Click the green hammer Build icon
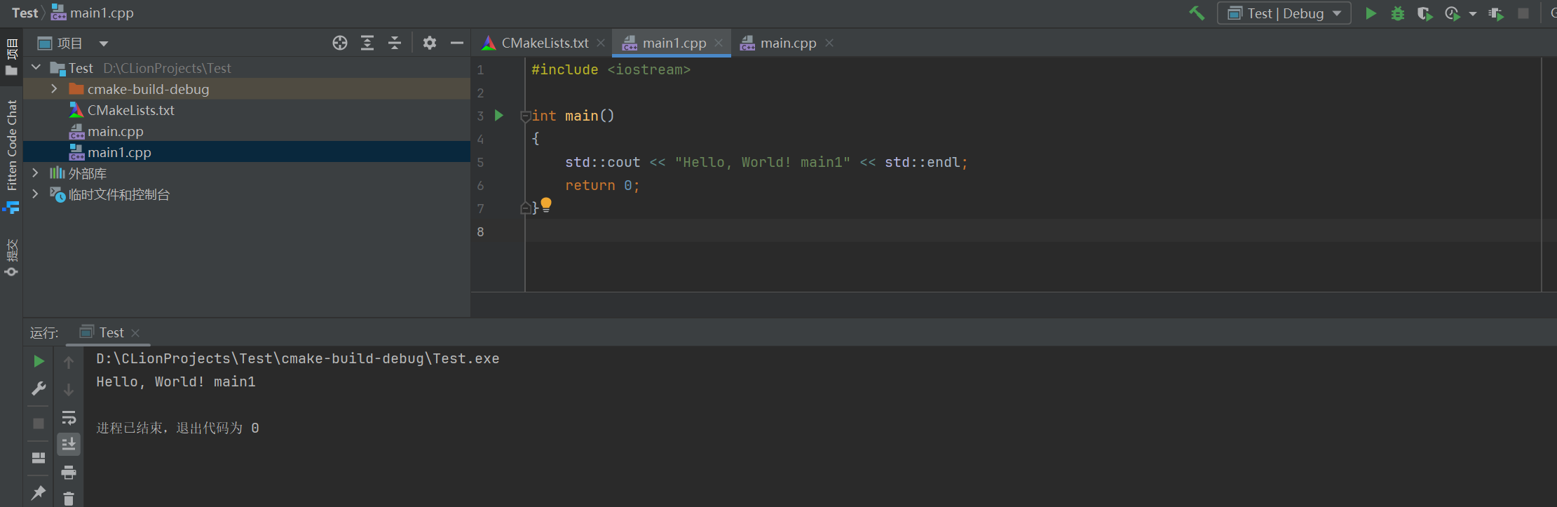Screen dimensions: 1557x507 [1197, 13]
